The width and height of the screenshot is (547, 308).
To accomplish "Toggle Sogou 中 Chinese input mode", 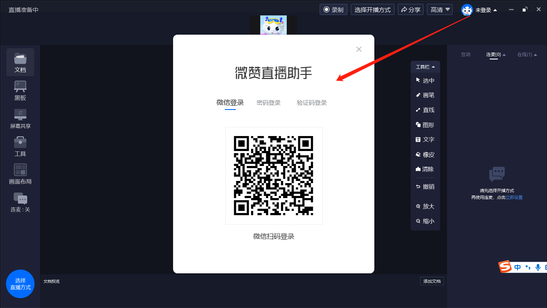I will (518, 267).
